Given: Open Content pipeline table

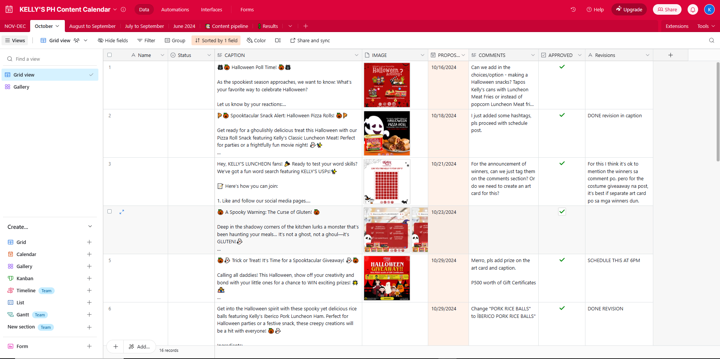Looking at the screenshot, I should click(227, 26).
